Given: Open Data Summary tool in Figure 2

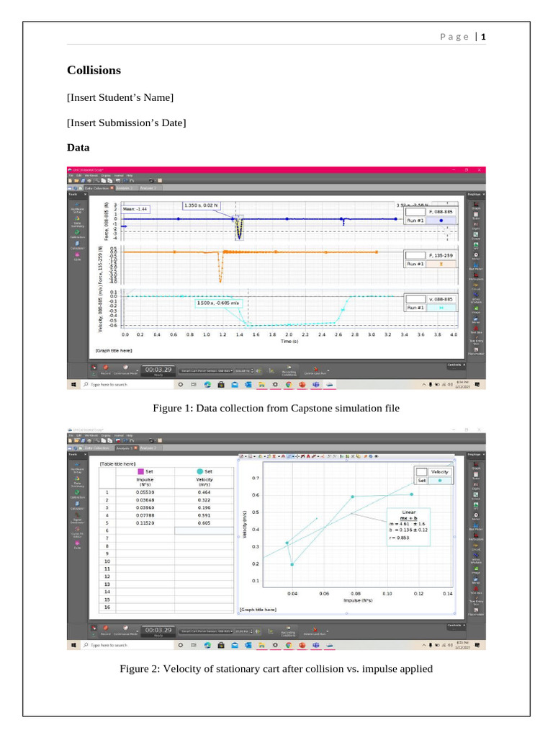Looking at the screenshot, I should 78,482.
